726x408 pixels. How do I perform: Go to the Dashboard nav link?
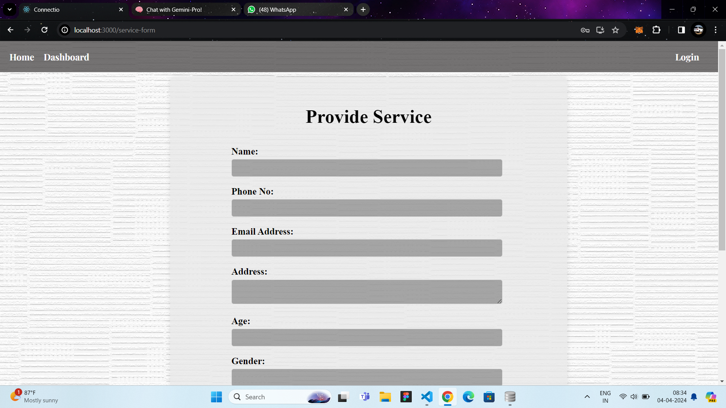coord(67,57)
